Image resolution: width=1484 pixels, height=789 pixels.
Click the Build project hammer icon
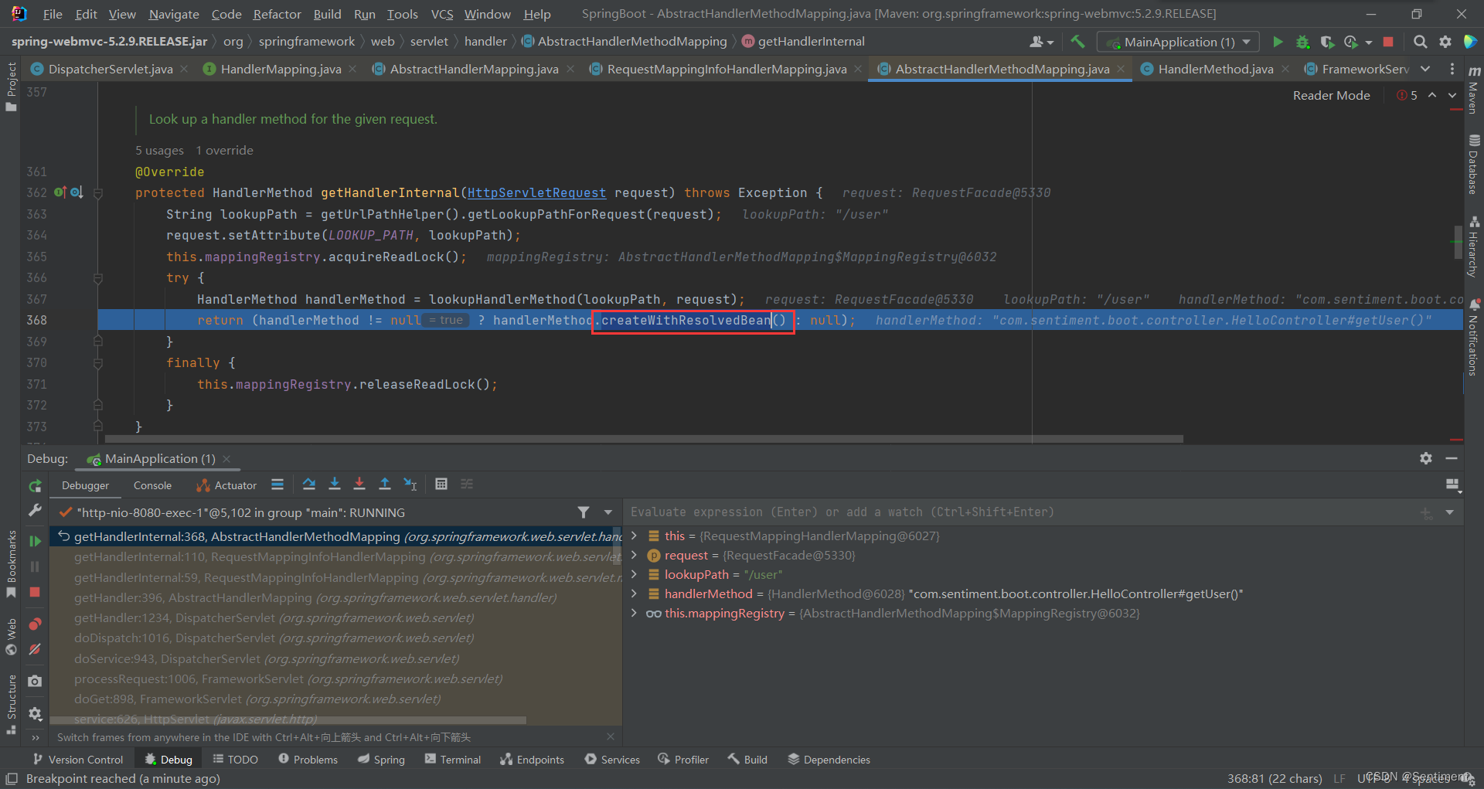(x=1077, y=42)
